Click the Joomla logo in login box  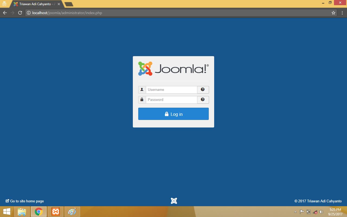[x=173, y=69]
